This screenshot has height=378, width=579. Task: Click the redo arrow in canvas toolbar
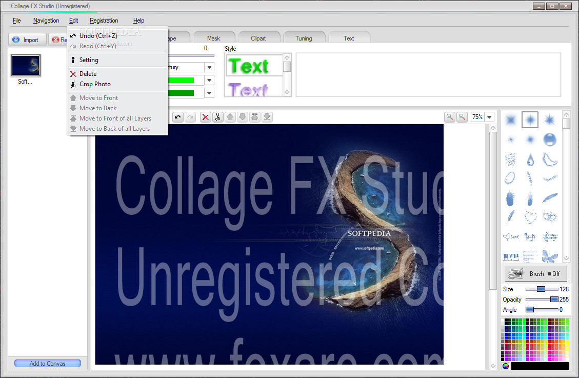190,117
